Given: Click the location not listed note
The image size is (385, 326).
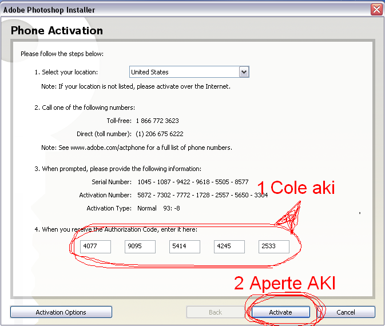Looking at the screenshot, I should [x=136, y=86].
